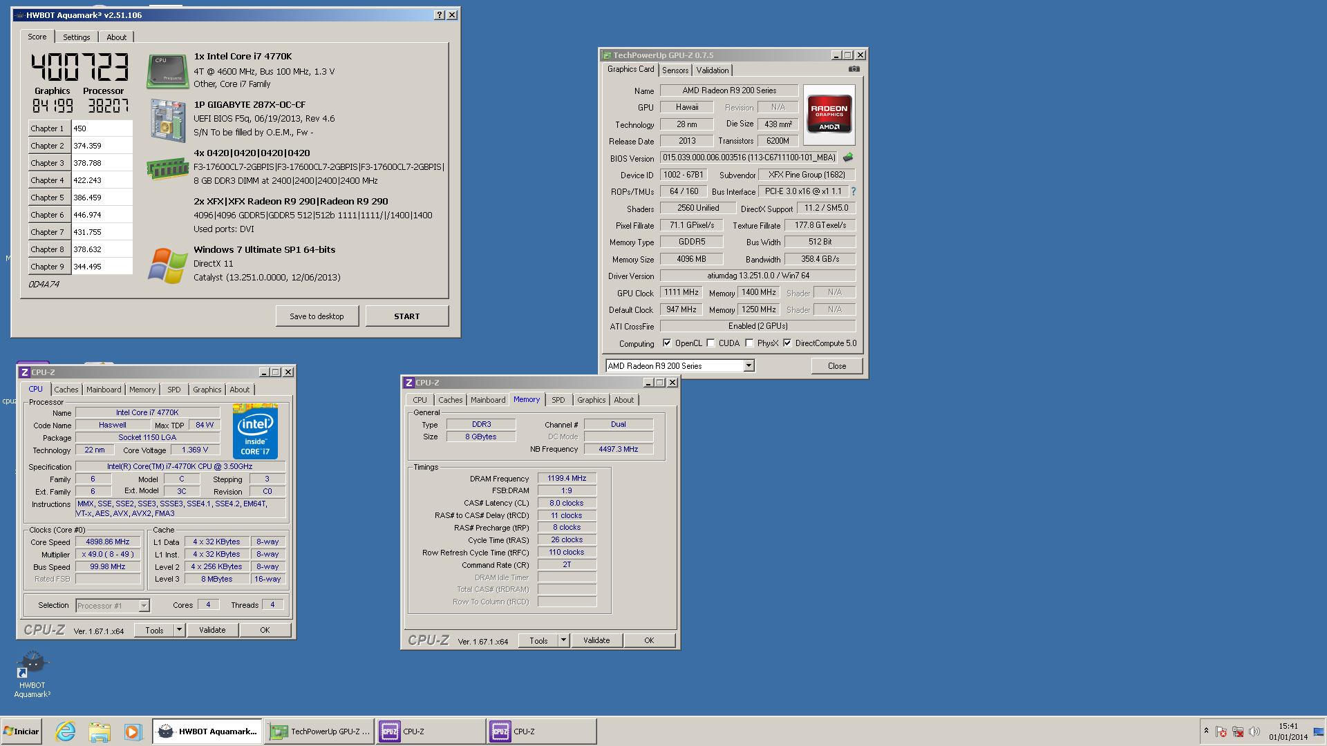Click the volume speaker tray icon
1327x746 pixels.
pyautogui.click(x=1254, y=731)
